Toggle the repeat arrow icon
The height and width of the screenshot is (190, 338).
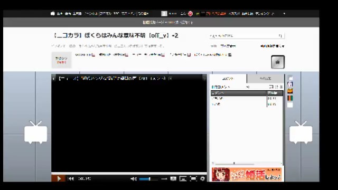164,179
